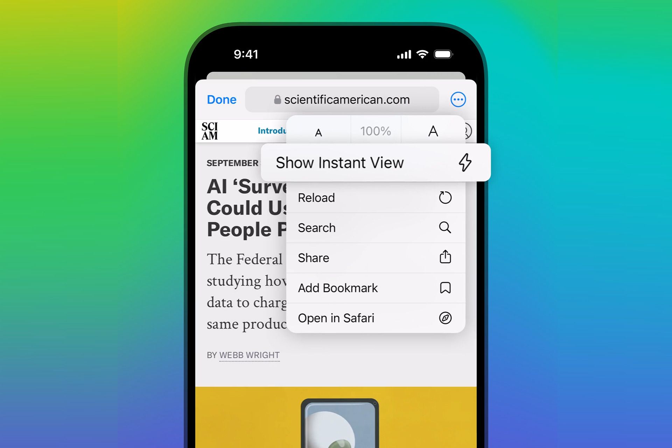Tap the Reload circular arrow icon
The image size is (672, 448).
(x=444, y=197)
